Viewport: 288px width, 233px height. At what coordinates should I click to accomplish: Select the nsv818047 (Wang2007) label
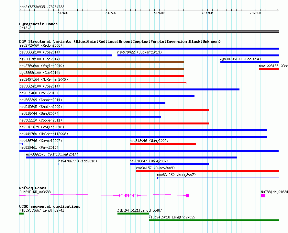pos(149,161)
